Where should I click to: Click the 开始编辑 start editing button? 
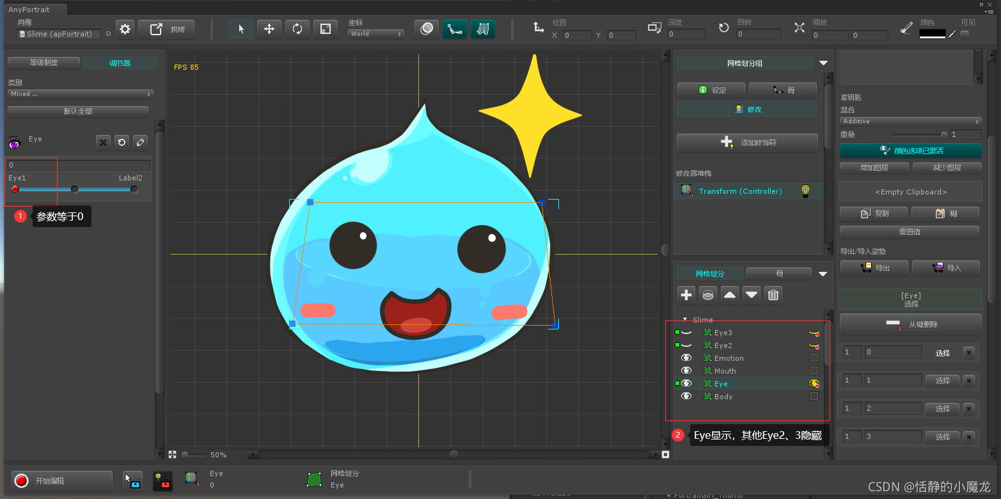point(62,481)
